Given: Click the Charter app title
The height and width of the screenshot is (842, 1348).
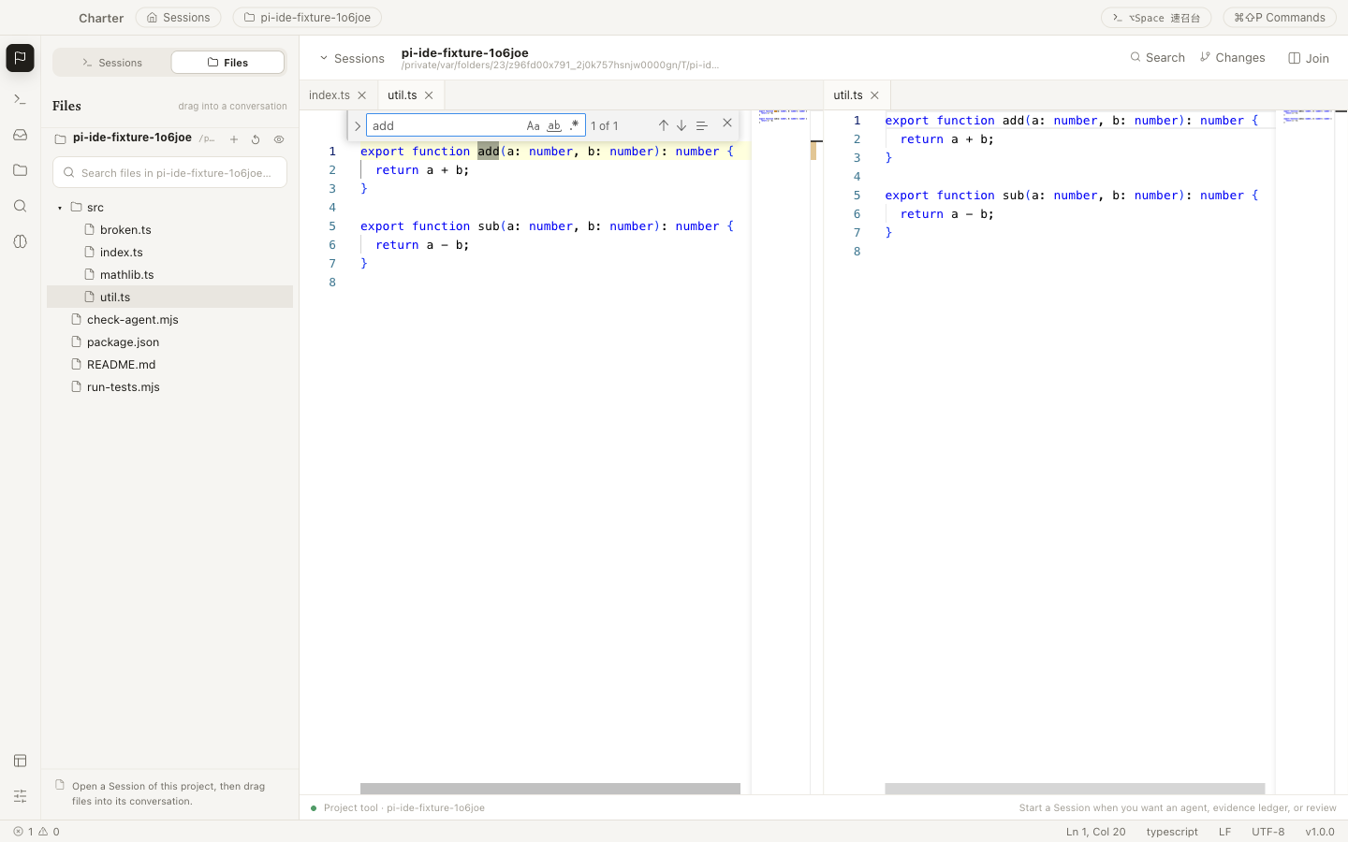Looking at the screenshot, I should (101, 18).
